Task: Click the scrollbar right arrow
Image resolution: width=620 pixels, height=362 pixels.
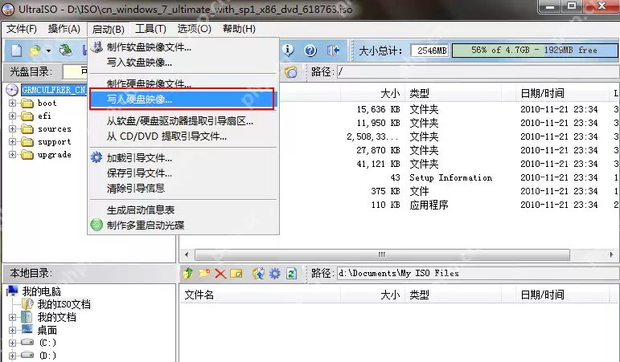Action: click(x=611, y=254)
